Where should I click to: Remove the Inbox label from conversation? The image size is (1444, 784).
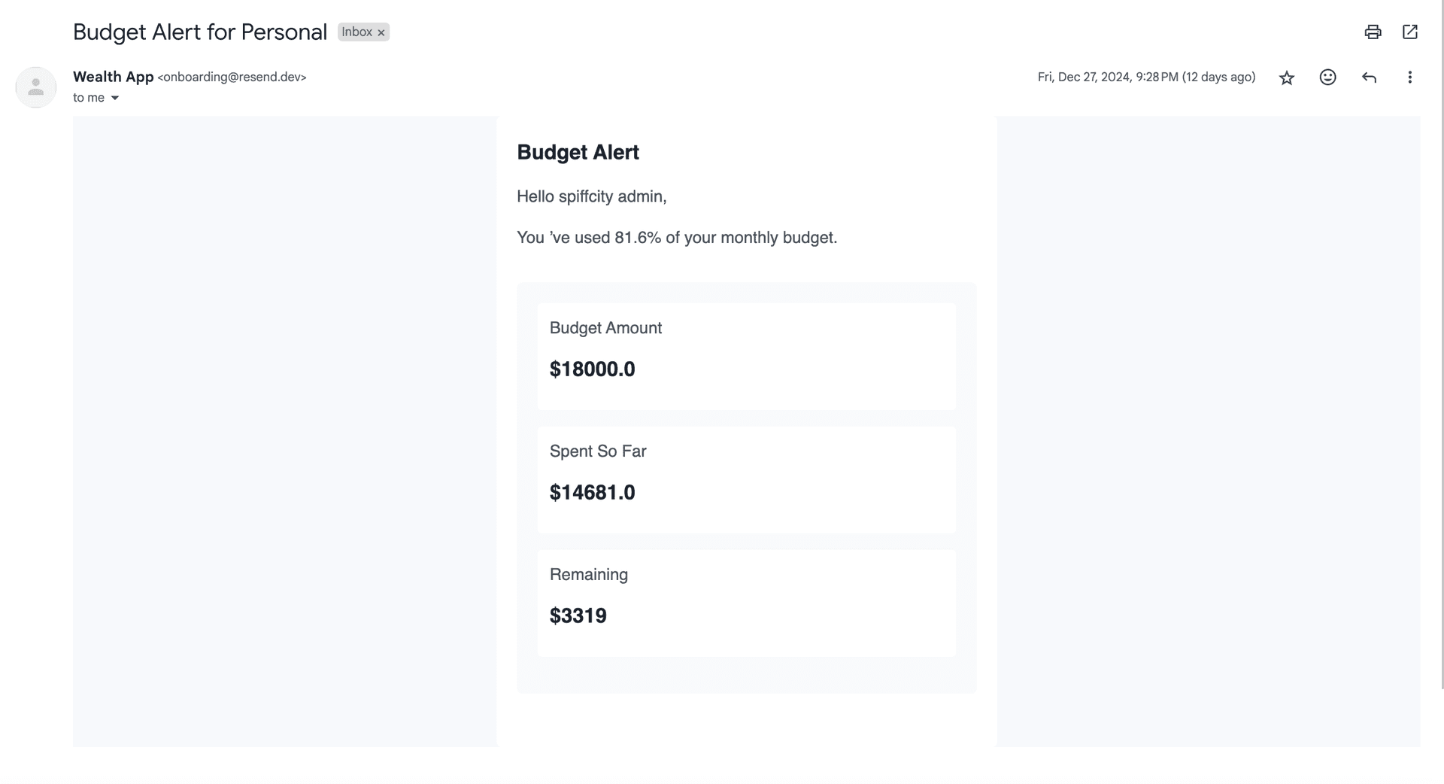pyautogui.click(x=381, y=32)
